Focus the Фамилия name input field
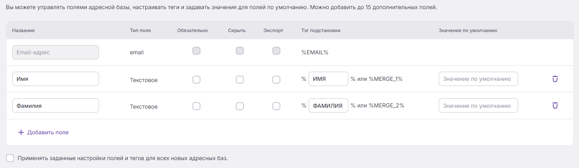The height and width of the screenshot is (168, 579). coord(56,105)
